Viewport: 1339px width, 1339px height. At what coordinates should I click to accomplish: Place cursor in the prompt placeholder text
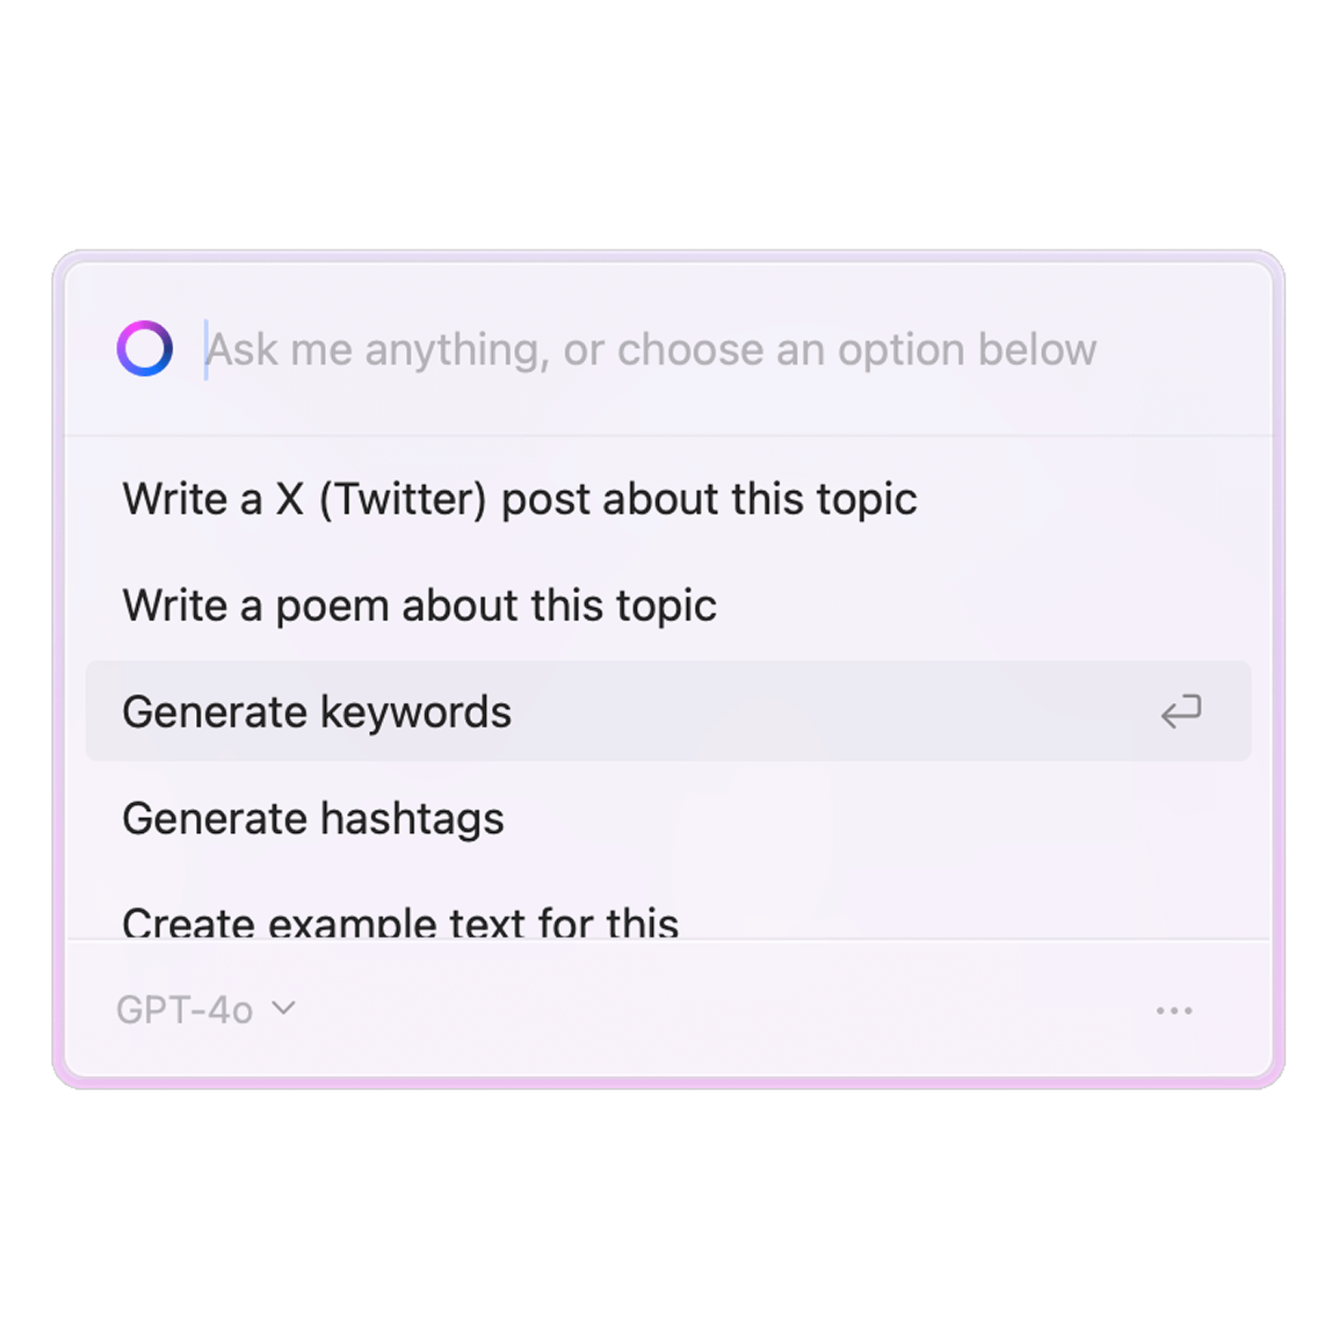point(650,350)
